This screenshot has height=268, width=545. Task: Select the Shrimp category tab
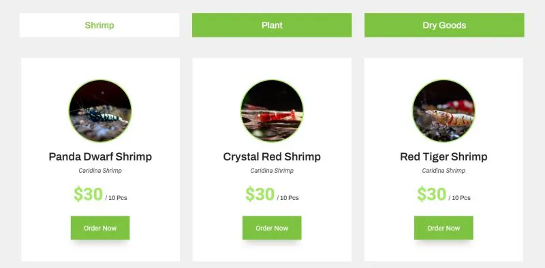click(99, 25)
